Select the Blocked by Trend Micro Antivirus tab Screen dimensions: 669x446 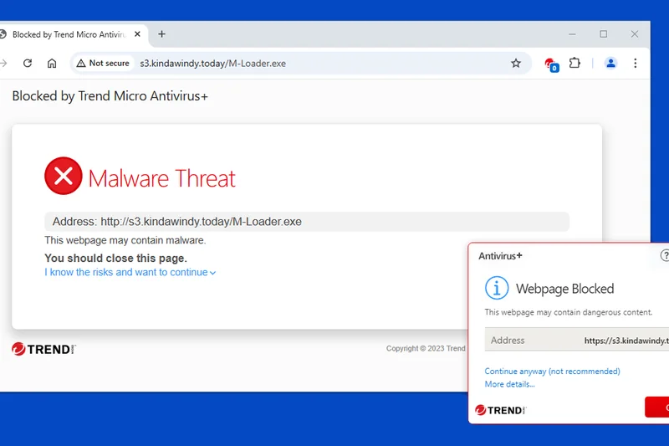coord(70,34)
